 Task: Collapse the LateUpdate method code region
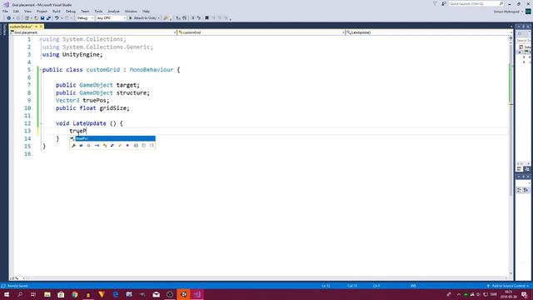(41, 123)
